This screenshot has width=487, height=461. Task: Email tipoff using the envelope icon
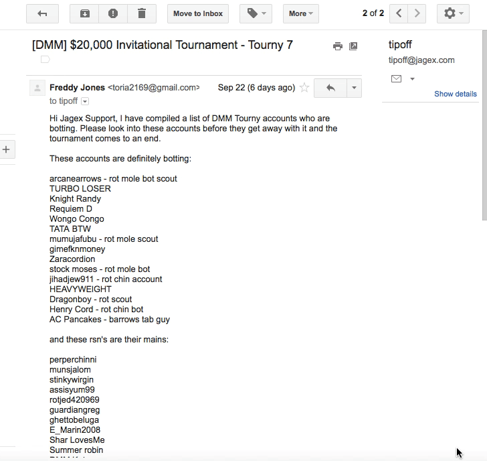396,78
